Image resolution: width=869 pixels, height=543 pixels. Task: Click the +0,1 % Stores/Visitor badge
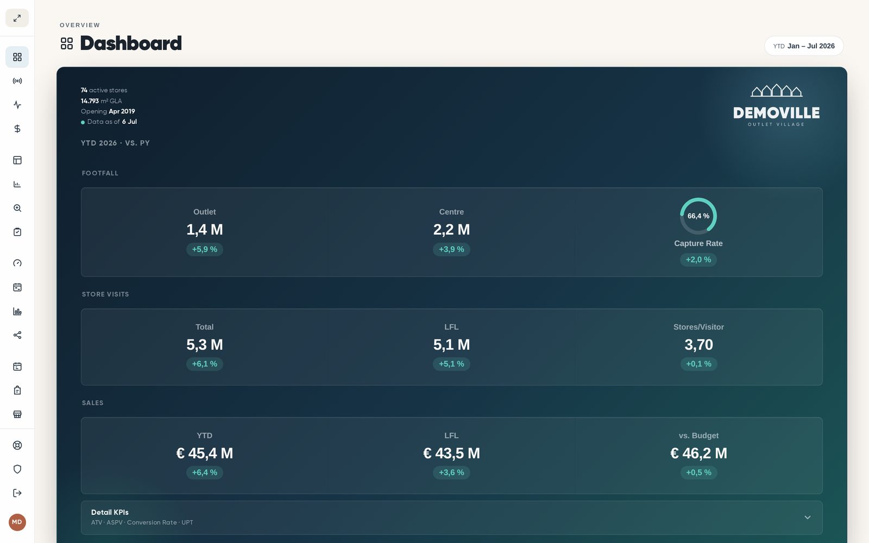tap(698, 364)
